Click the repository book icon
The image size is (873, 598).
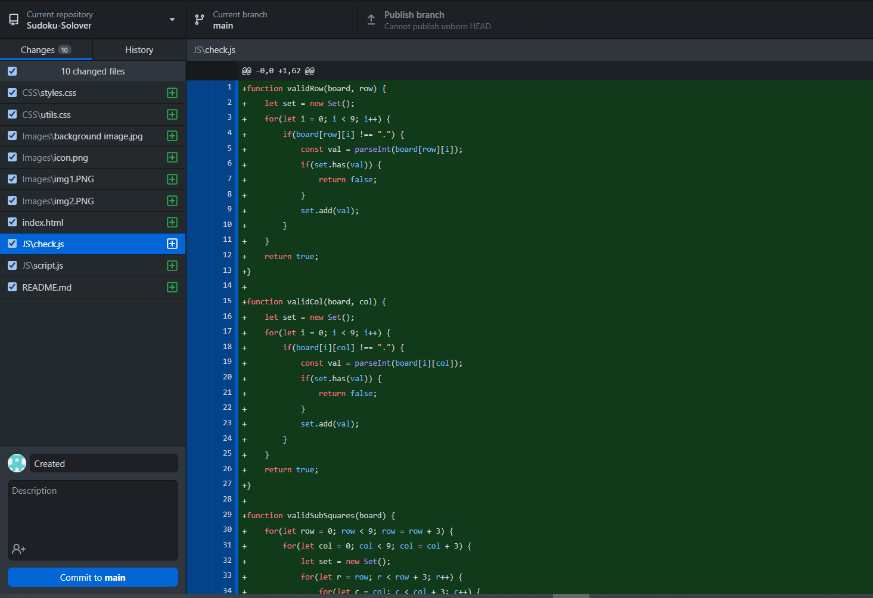click(13, 19)
